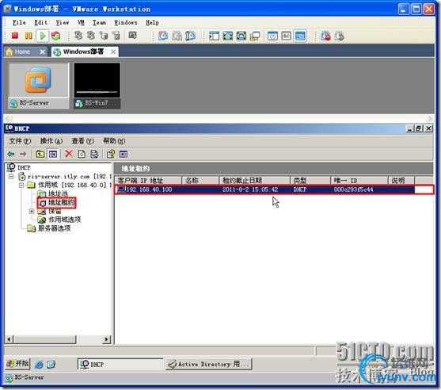Collapse the ris-server.itly.com tree node
Image resolution: width=441 pixels, height=390 pixels.
(11, 177)
